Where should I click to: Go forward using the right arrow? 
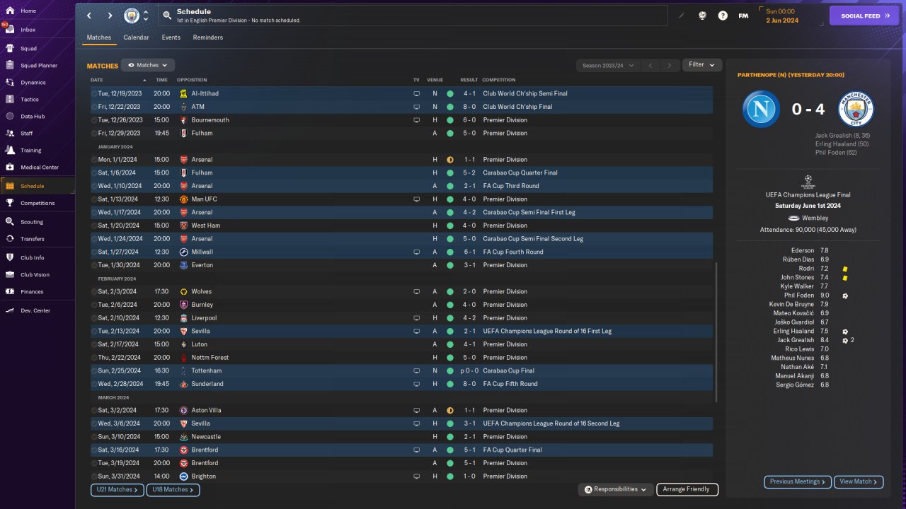click(110, 16)
